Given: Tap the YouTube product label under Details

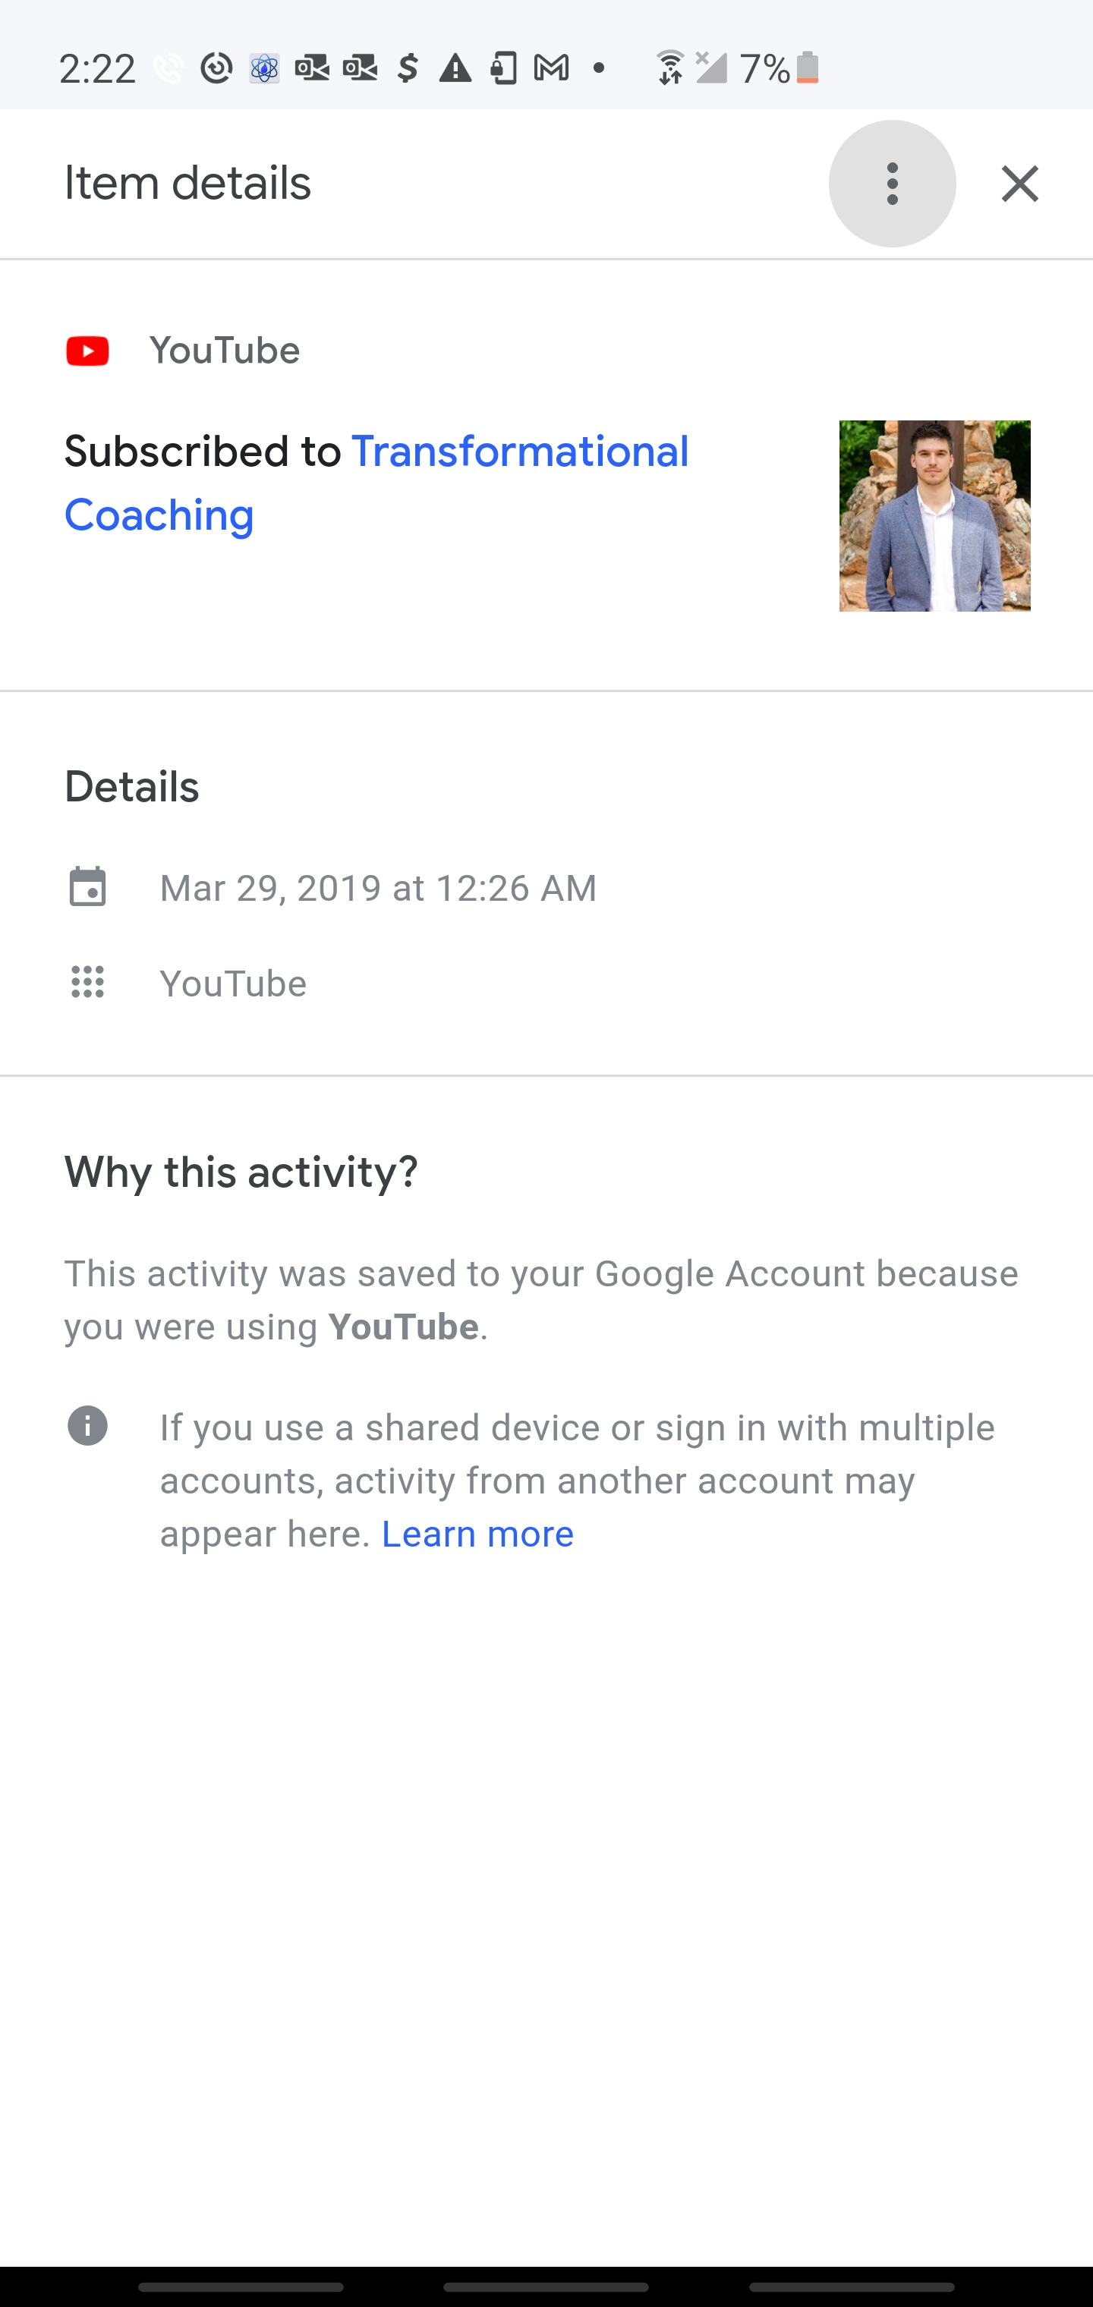Looking at the screenshot, I should pyautogui.click(x=233, y=984).
